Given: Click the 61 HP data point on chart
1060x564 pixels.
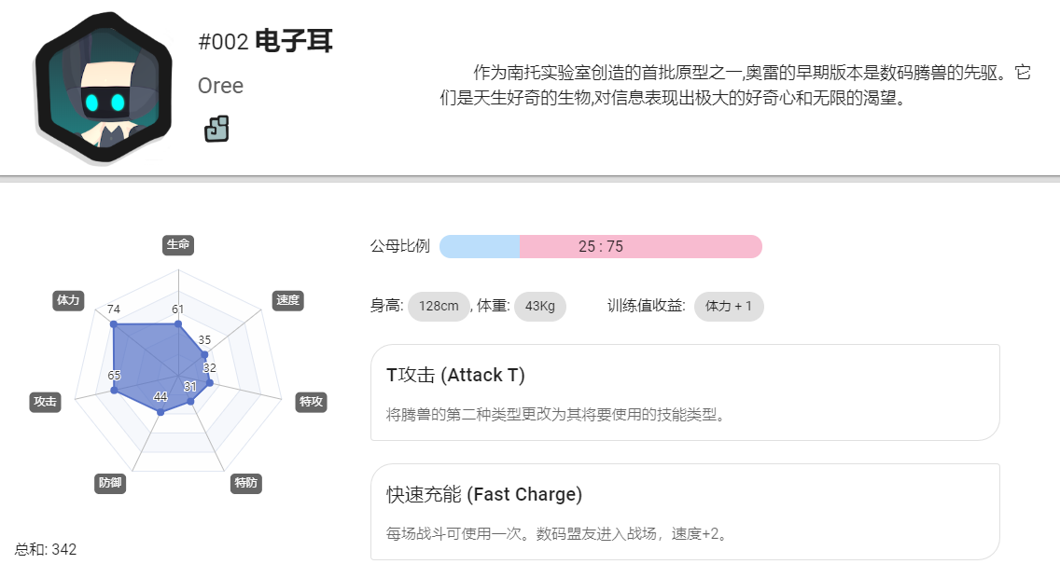Looking at the screenshot, I should [x=178, y=324].
